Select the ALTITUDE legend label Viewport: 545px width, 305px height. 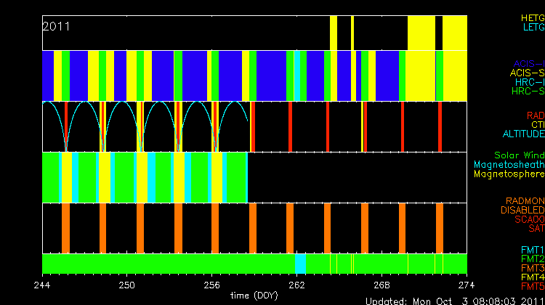click(523, 134)
